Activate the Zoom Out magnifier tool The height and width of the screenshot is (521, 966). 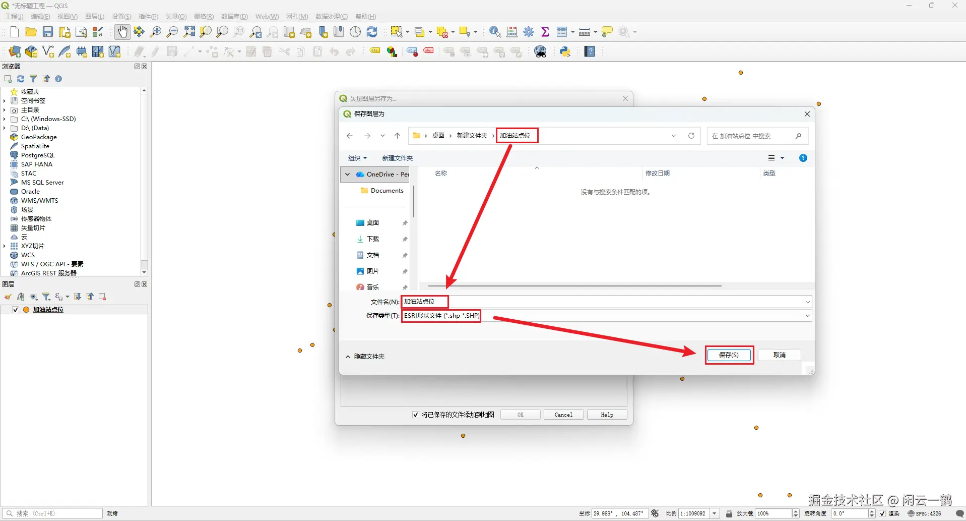[x=172, y=32]
